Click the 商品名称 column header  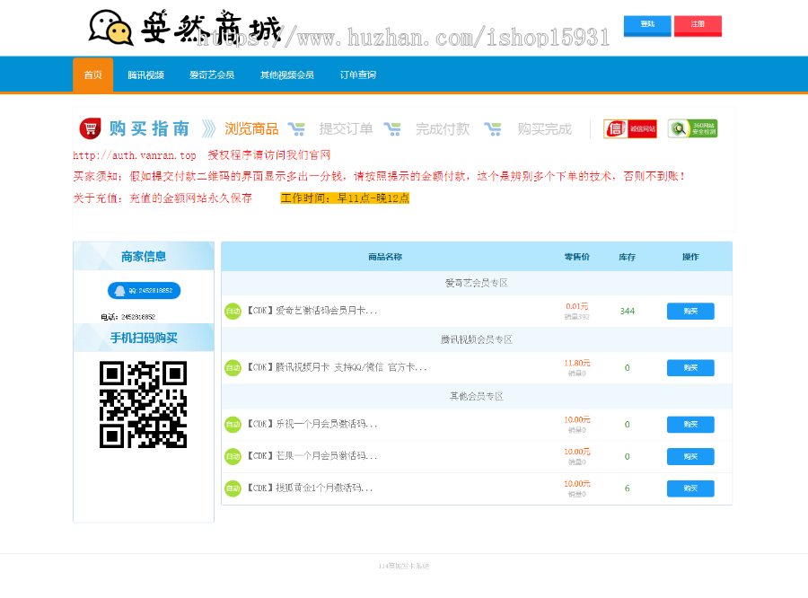[385, 257]
